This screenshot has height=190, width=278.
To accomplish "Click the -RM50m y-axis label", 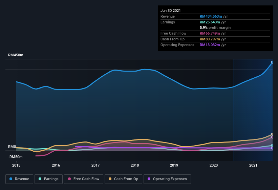I will pos(15,157).
